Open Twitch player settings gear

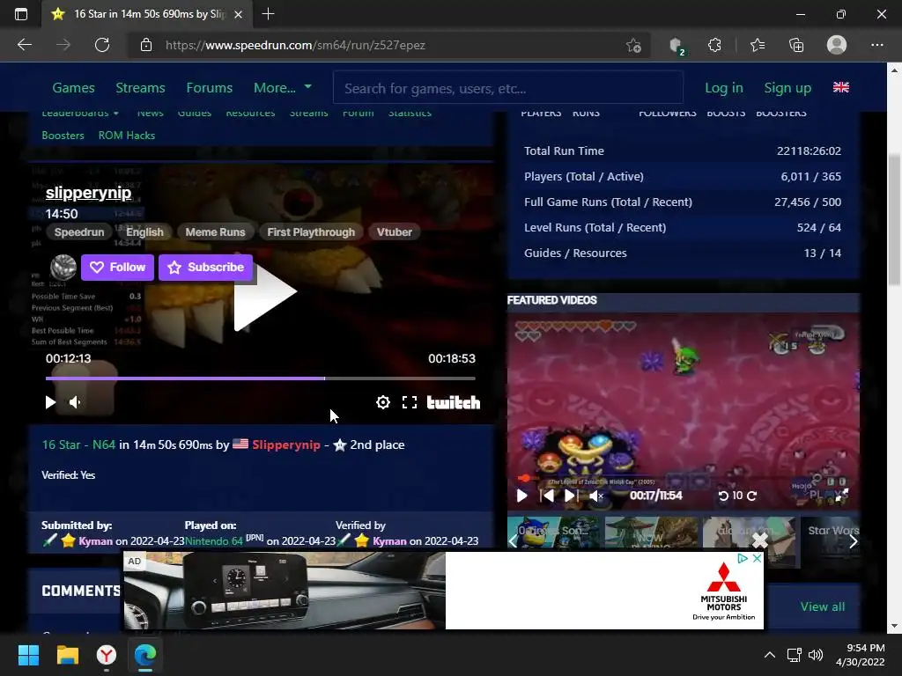coord(382,402)
